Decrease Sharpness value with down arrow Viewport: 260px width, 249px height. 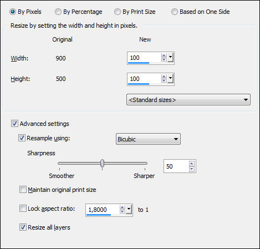point(192,169)
